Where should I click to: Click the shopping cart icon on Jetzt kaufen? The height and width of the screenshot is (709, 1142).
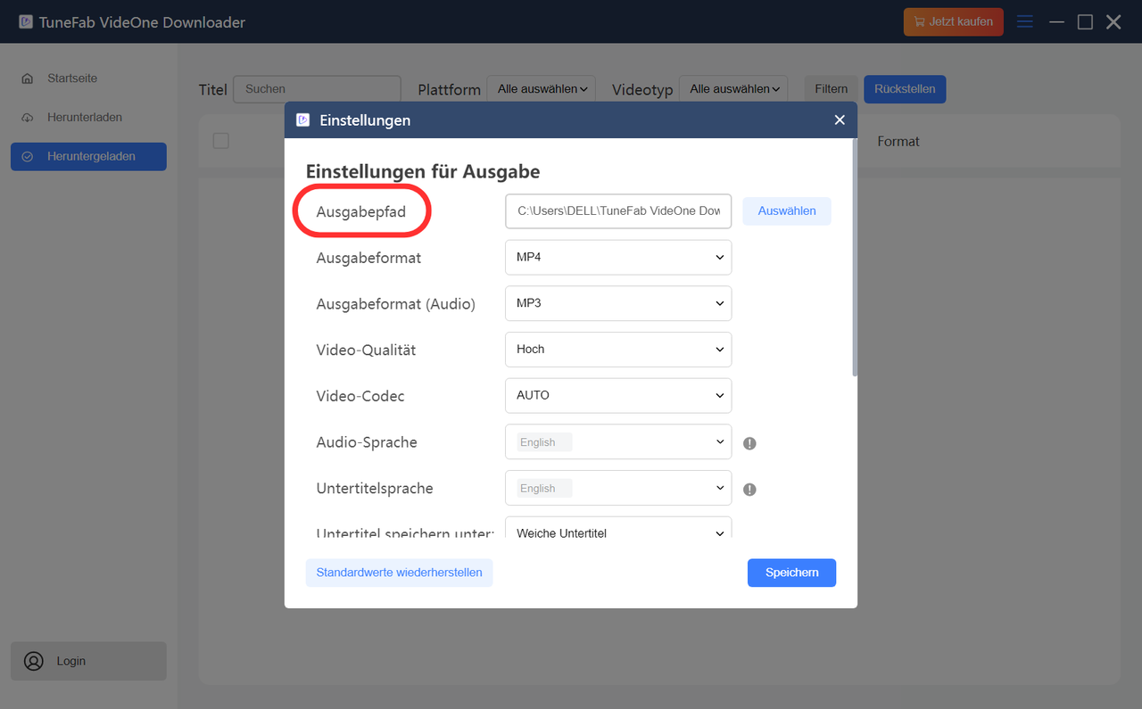click(x=919, y=21)
